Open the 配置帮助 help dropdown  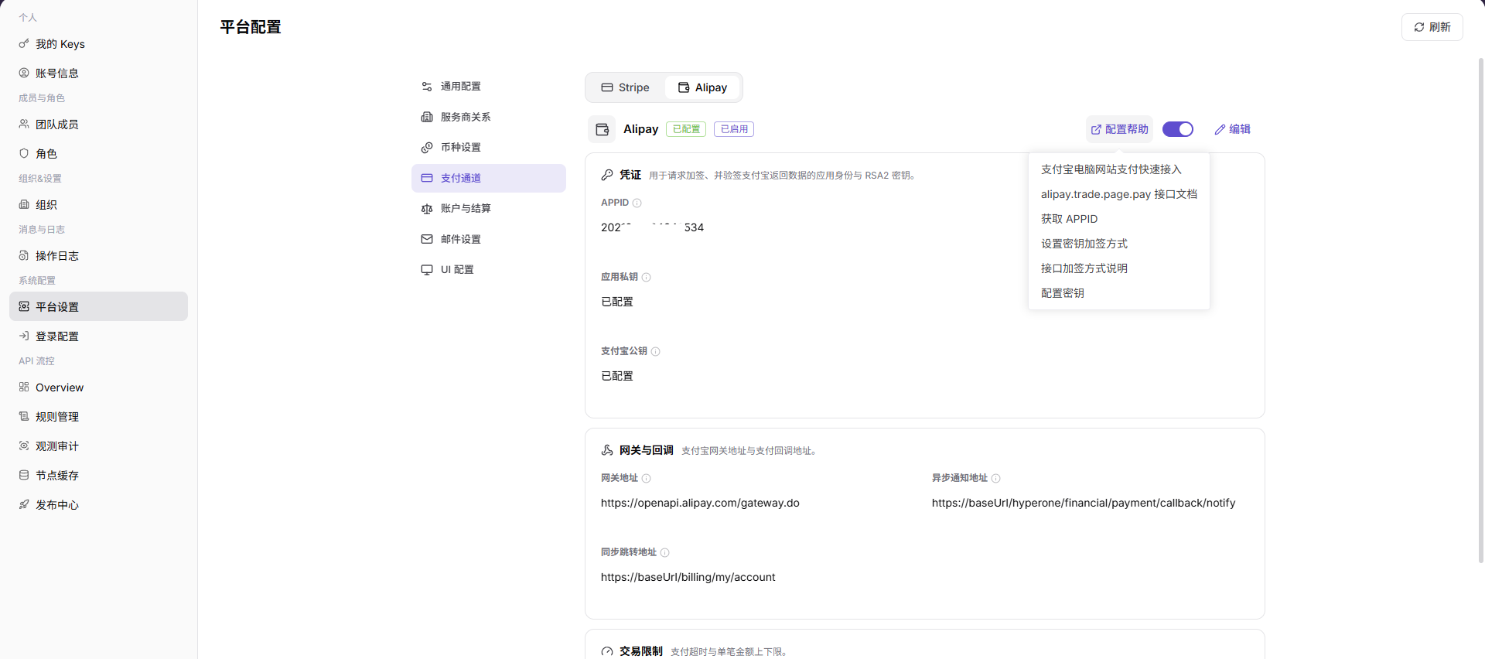[x=1120, y=129]
